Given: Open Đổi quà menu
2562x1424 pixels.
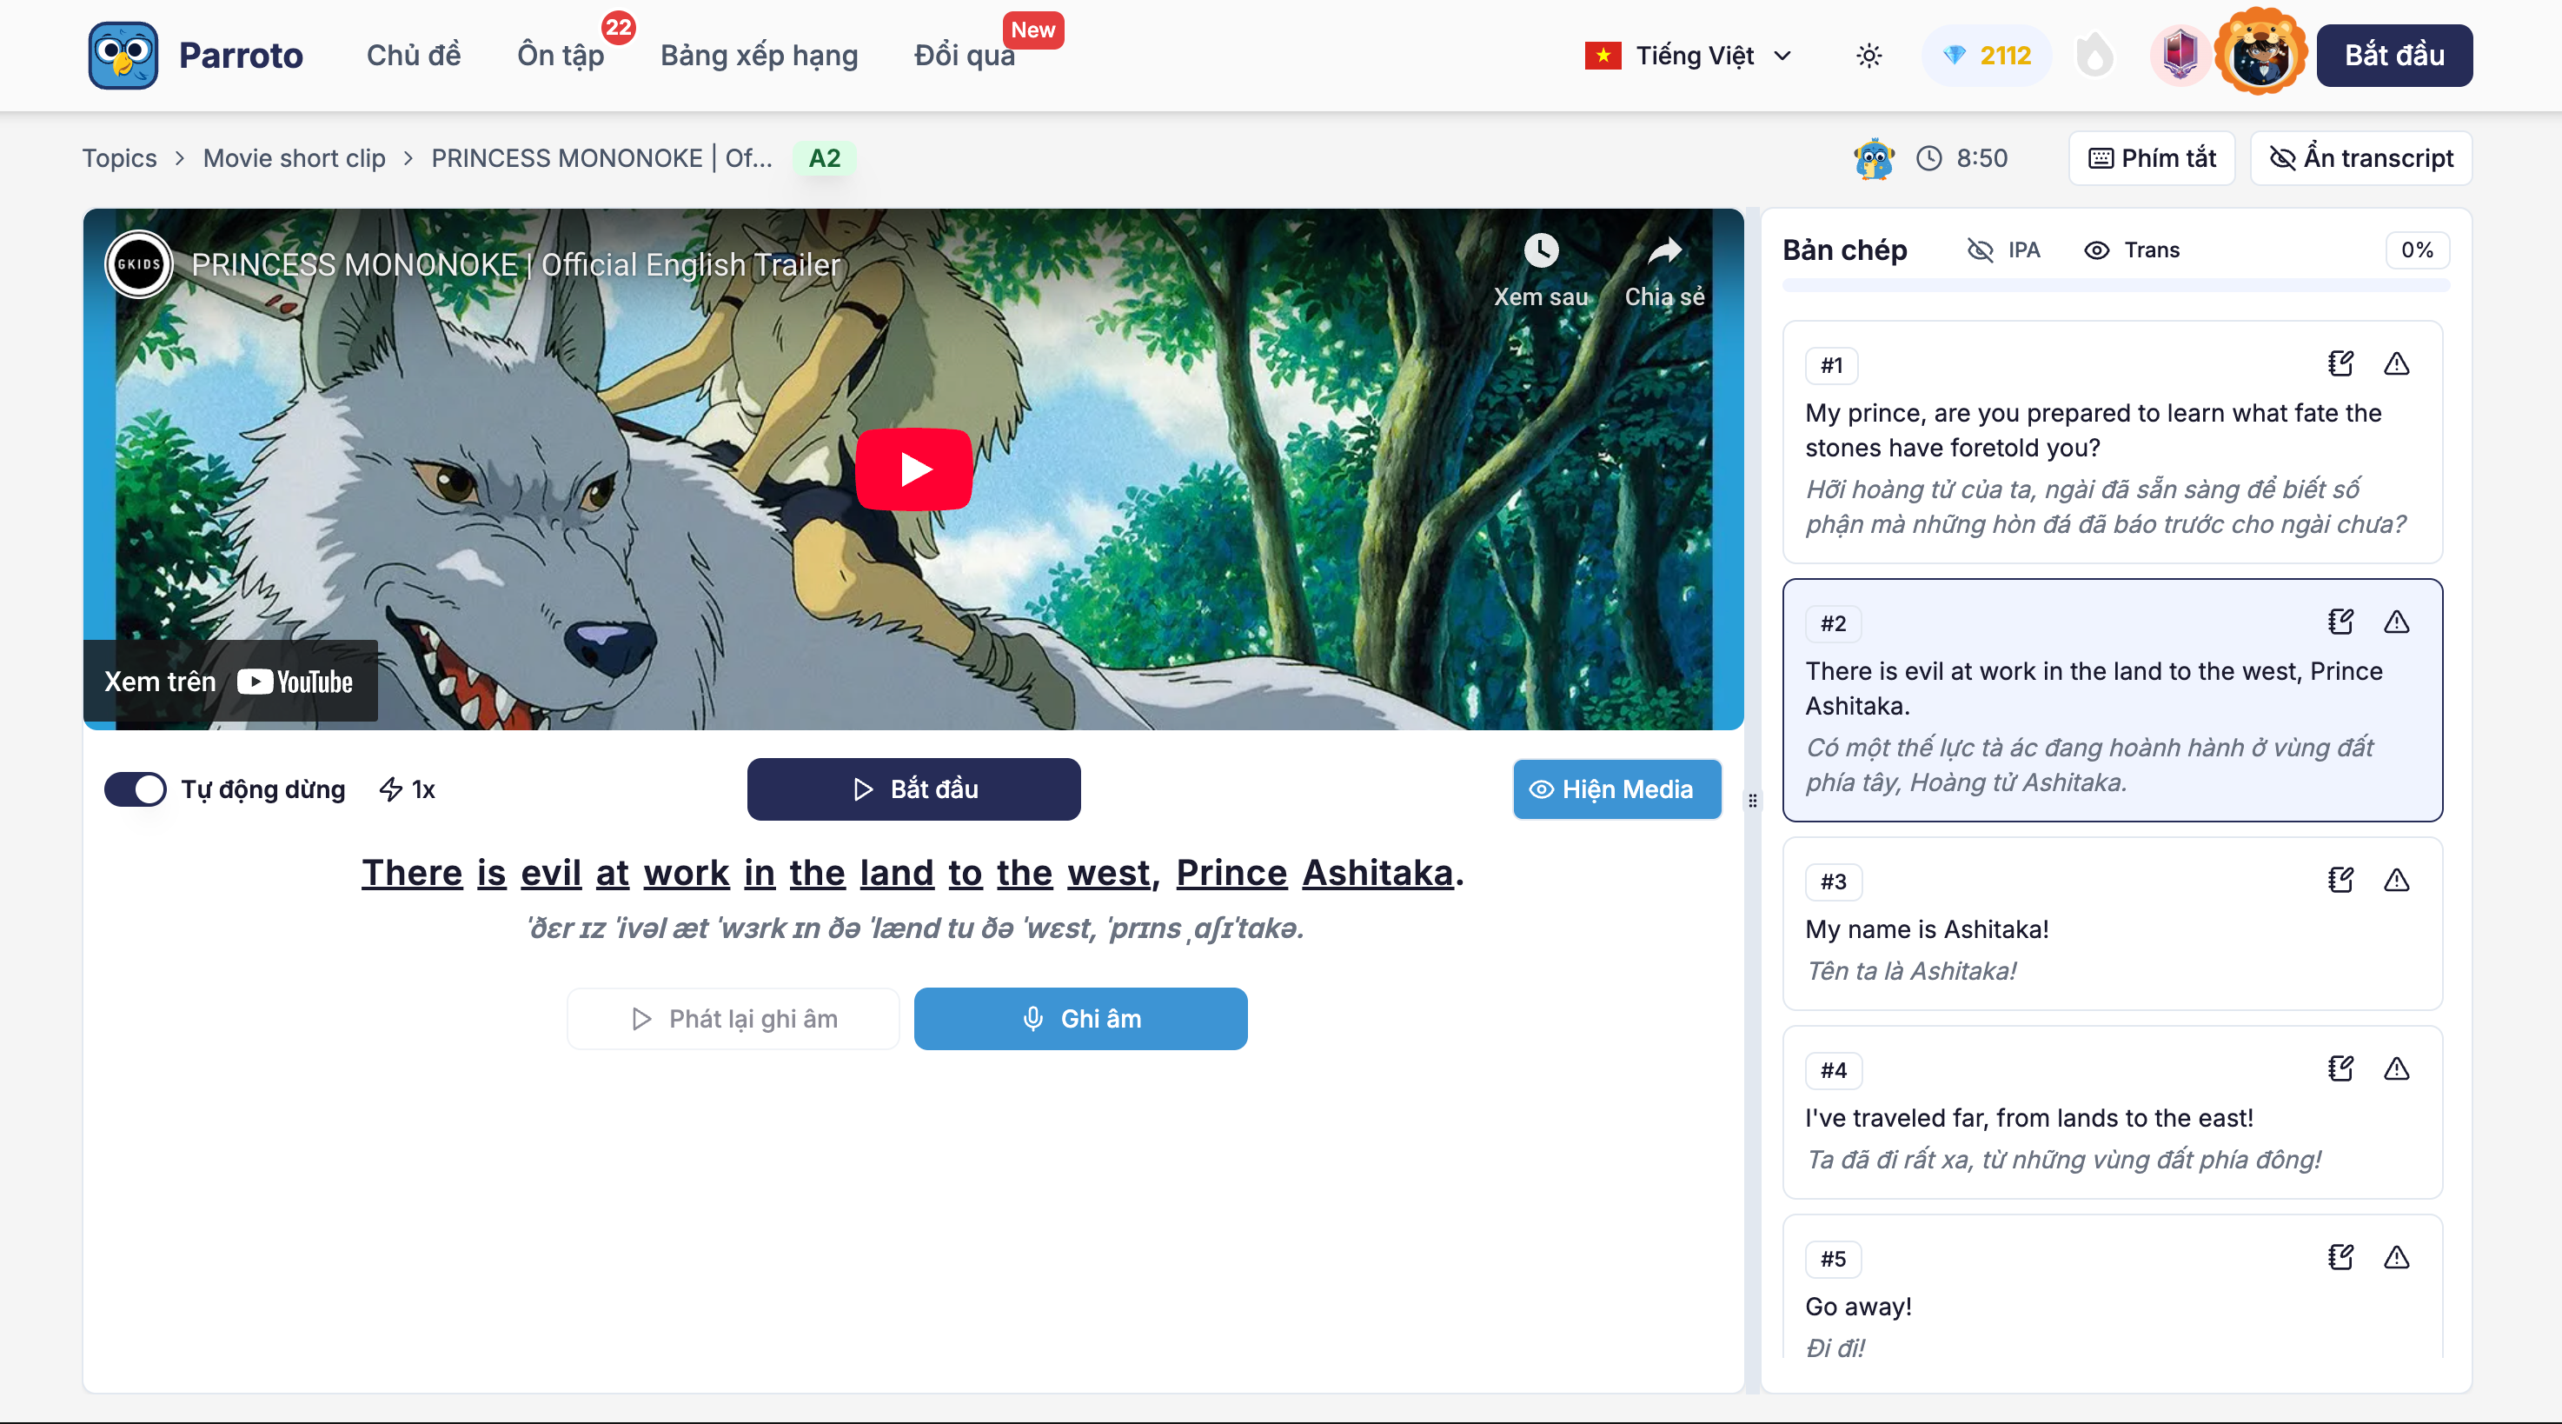Looking at the screenshot, I should click(965, 56).
